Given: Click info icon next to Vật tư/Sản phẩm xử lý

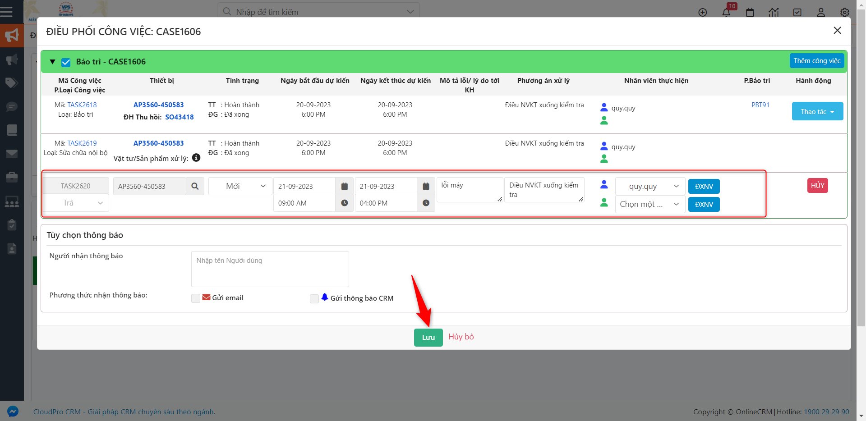Looking at the screenshot, I should coord(196,158).
